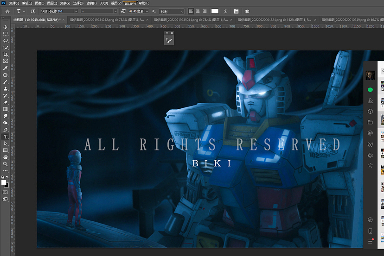Swap foreground and background colors

coord(7,177)
